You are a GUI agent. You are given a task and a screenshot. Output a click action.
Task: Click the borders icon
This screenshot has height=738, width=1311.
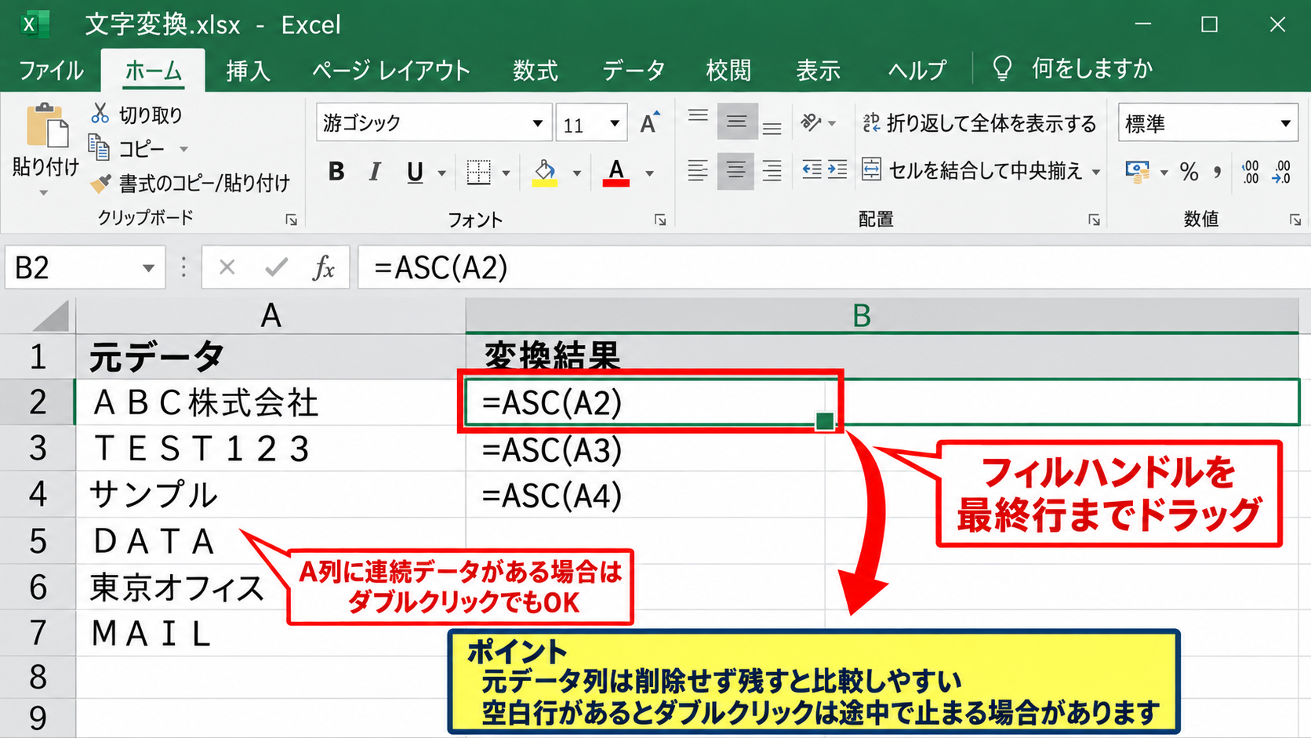tap(478, 172)
